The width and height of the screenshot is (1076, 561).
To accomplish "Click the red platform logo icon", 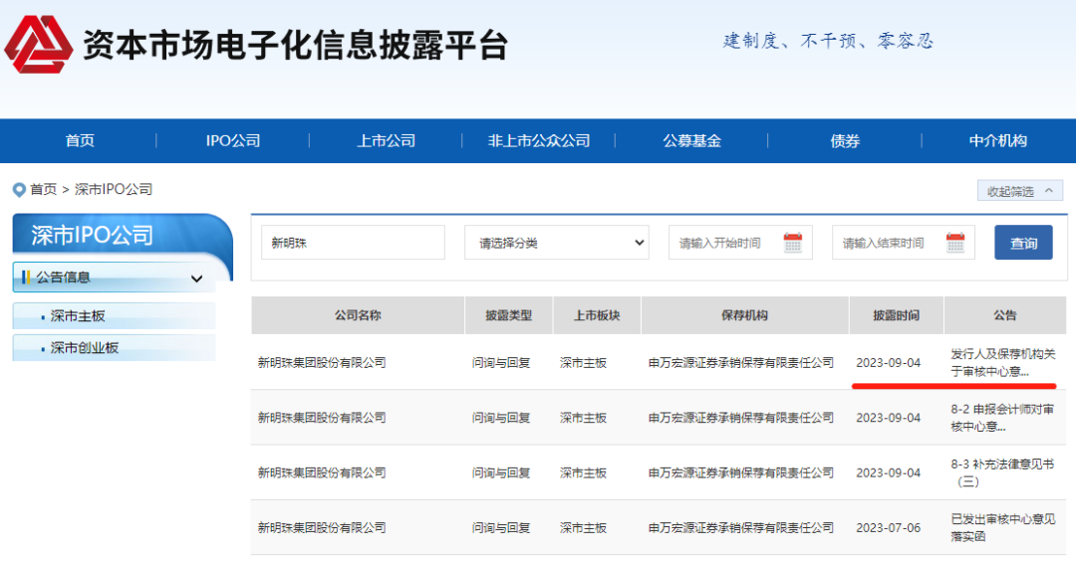I will (x=38, y=45).
